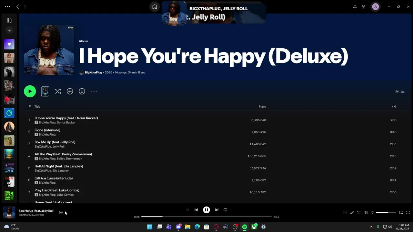Open OBS Studio from the taskbar
The image size is (413, 232).
point(235,227)
